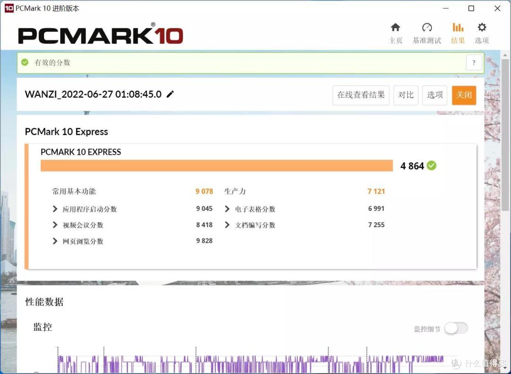The height and width of the screenshot is (374, 511).
Task: Click the question mark help button
Action: click(x=474, y=62)
